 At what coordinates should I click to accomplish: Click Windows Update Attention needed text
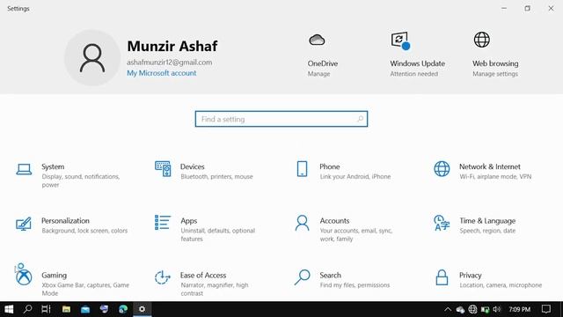click(414, 74)
